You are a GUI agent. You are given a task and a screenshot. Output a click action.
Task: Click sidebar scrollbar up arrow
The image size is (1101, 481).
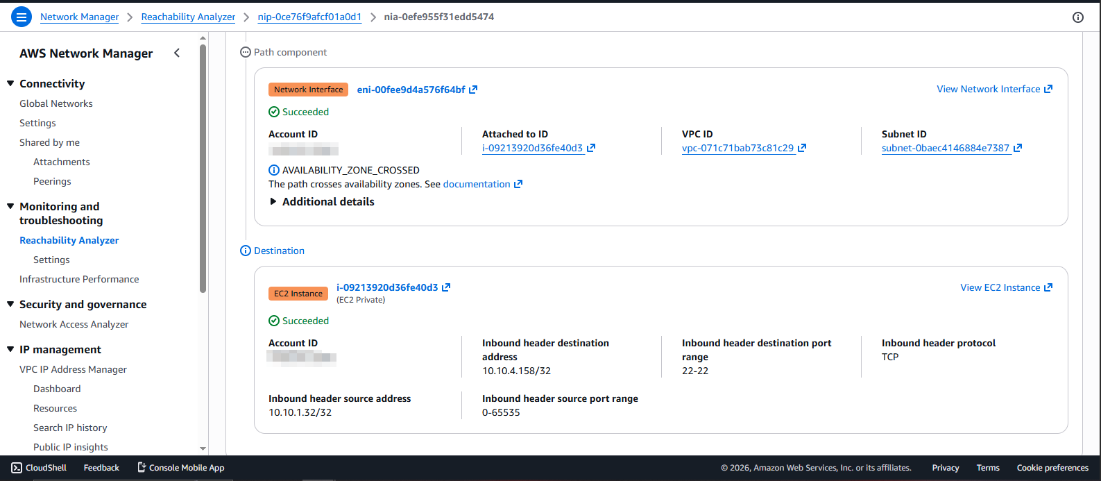tap(203, 39)
